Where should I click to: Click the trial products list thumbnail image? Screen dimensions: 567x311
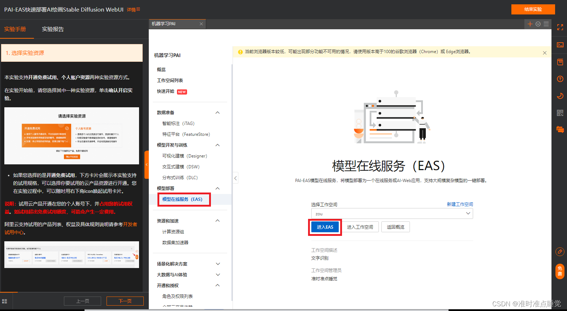click(x=72, y=255)
